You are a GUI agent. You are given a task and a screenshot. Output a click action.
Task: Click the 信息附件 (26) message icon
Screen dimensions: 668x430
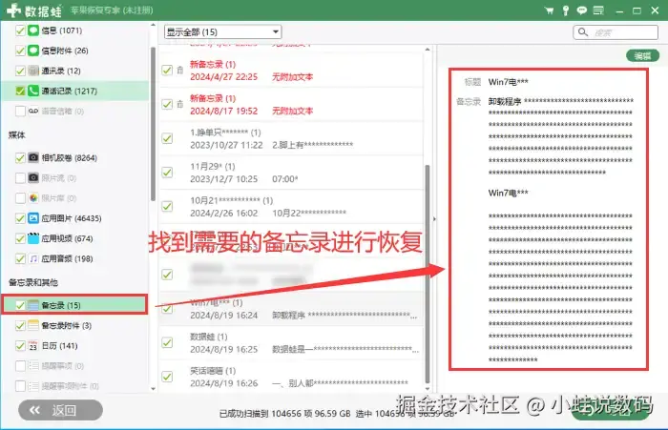point(33,51)
